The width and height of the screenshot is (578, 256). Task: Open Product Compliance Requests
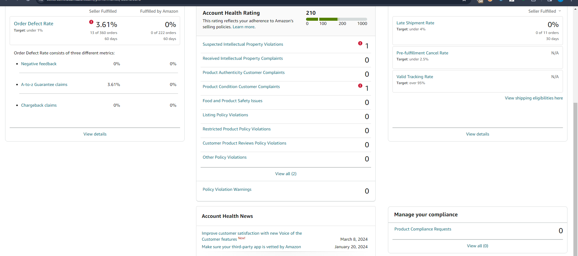click(423, 229)
